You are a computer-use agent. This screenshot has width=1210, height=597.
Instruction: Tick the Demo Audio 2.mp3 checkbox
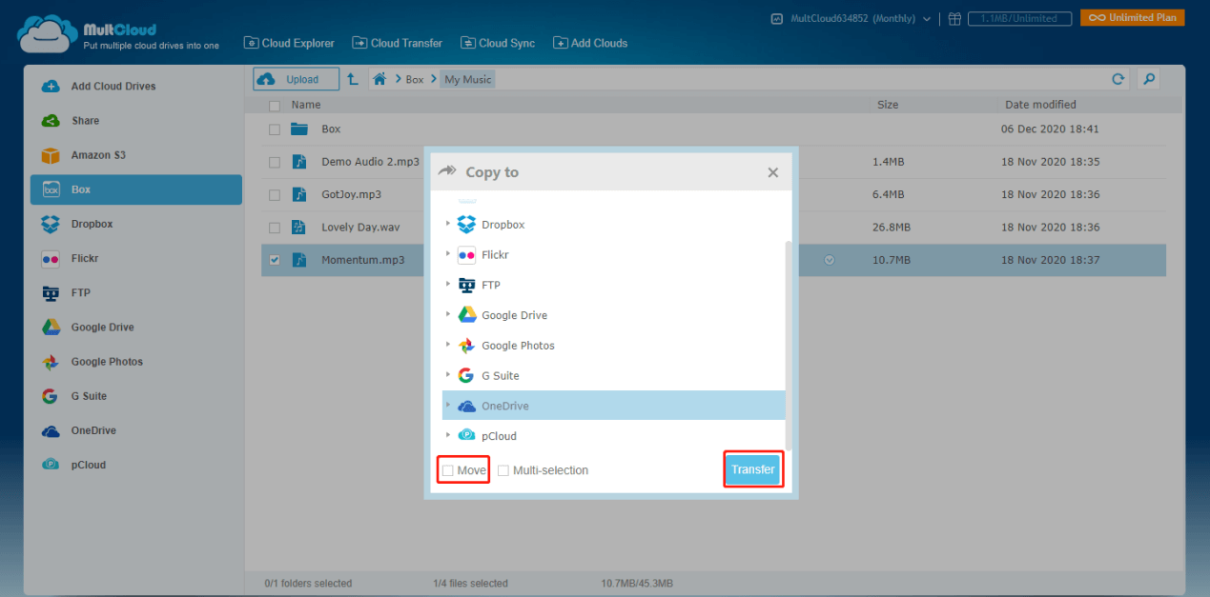pos(275,163)
